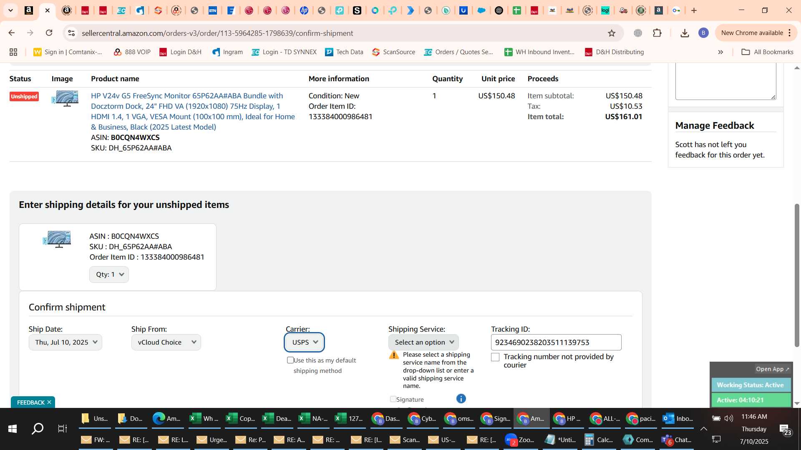Open the tab search dropdown arrow
The height and width of the screenshot is (450, 801).
[x=10, y=10]
